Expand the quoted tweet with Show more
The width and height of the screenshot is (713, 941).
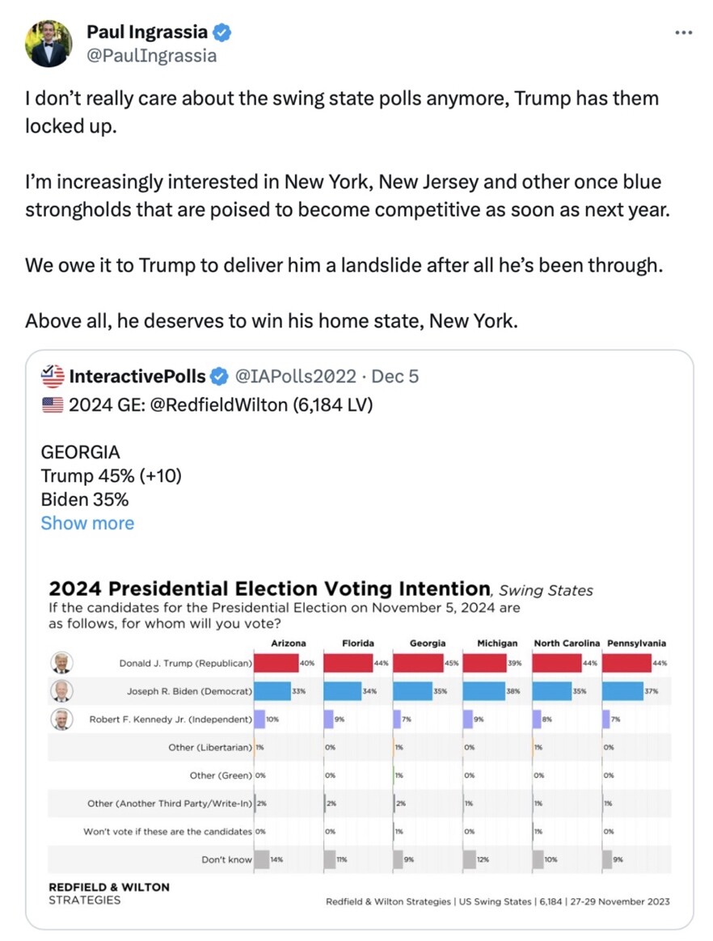pyautogui.click(x=87, y=523)
